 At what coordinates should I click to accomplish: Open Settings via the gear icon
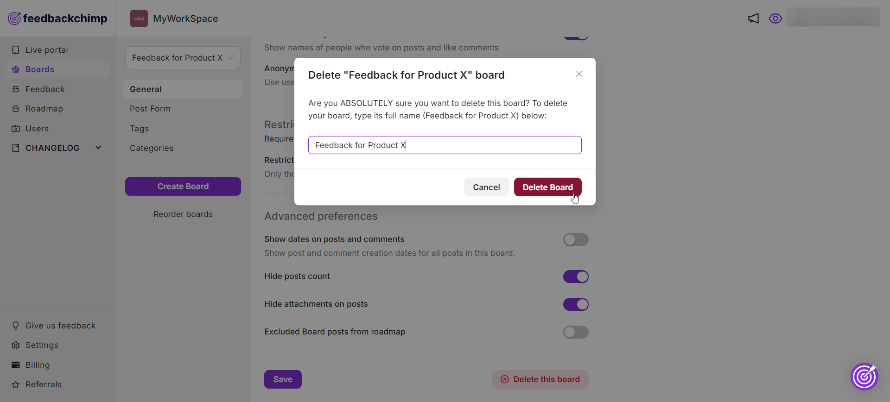[16, 346]
